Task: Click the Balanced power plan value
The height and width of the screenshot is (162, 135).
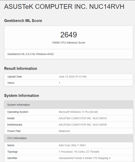Action: pos(64,131)
